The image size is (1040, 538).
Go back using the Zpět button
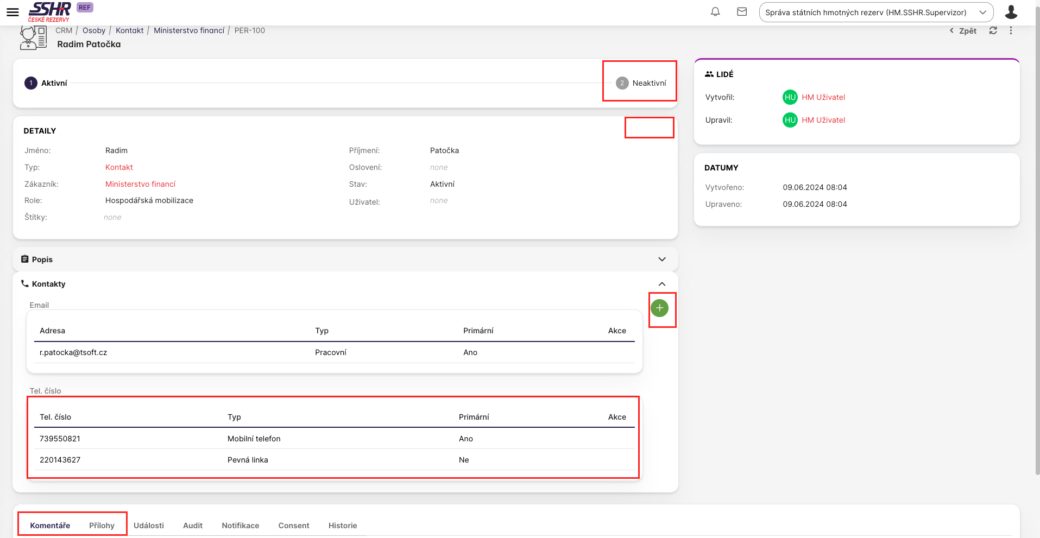coord(963,31)
